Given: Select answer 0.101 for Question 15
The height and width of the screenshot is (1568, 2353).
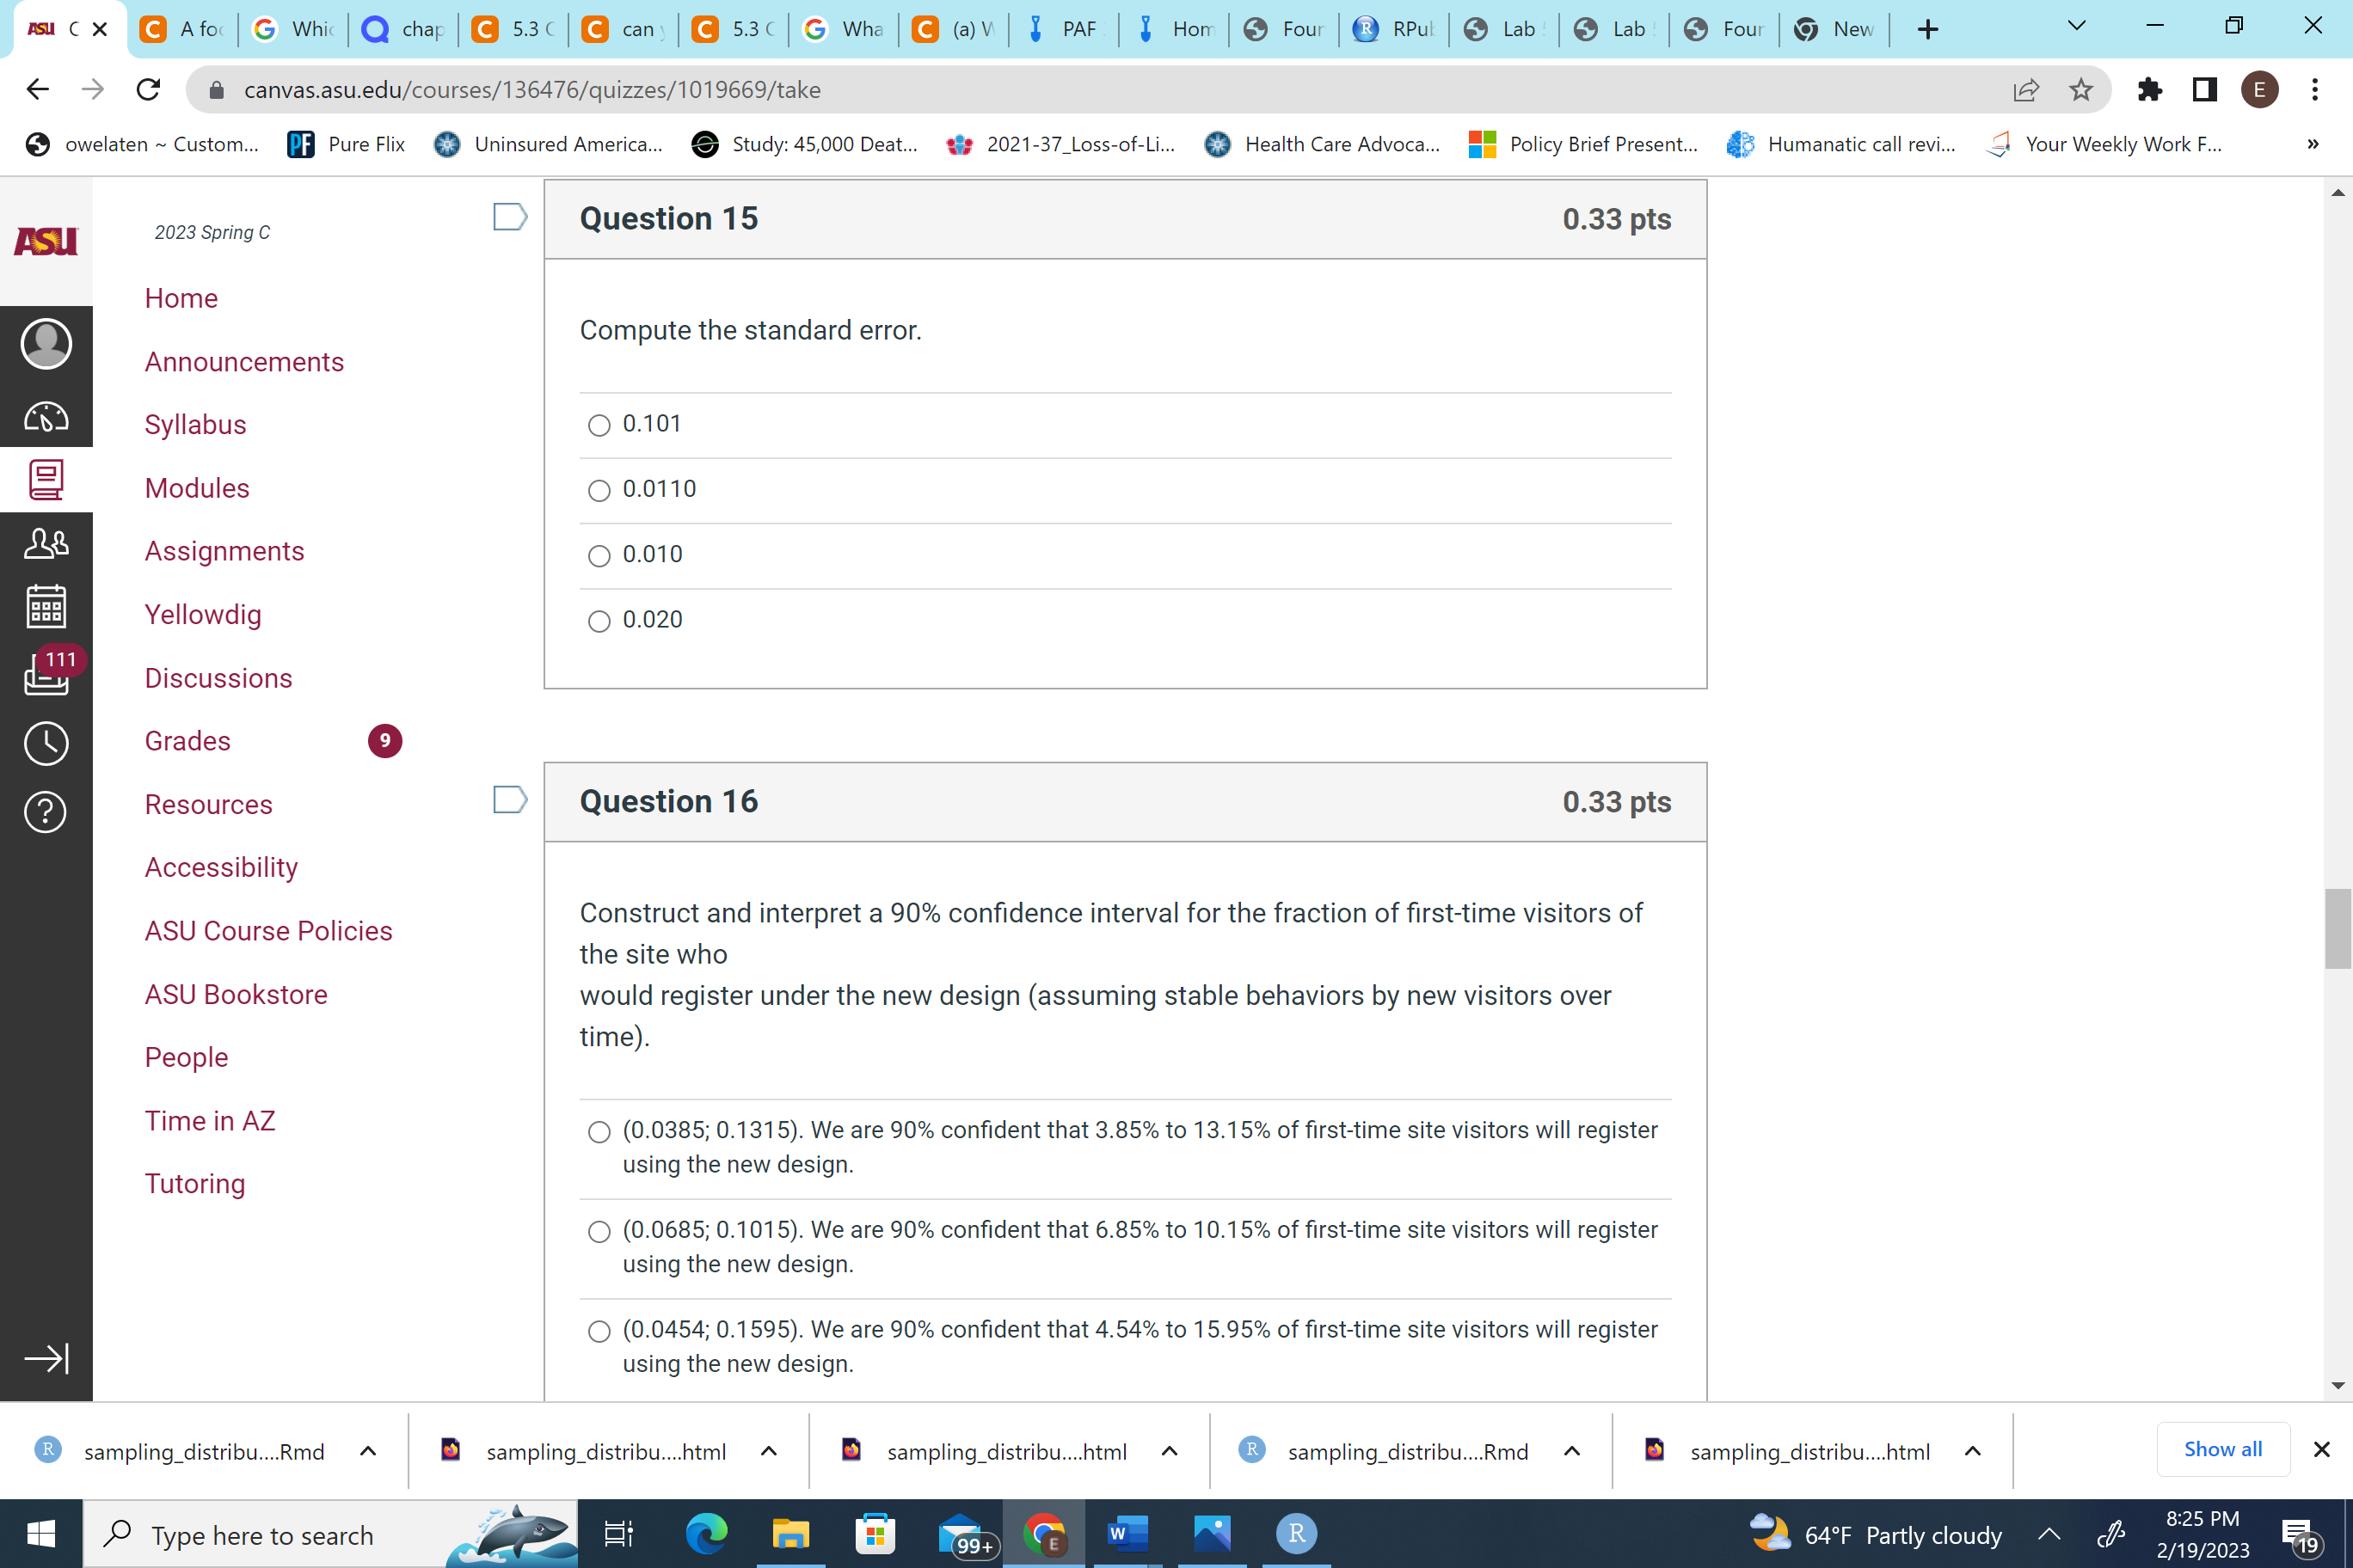Looking at the screenshot, I should pos(599,425).
